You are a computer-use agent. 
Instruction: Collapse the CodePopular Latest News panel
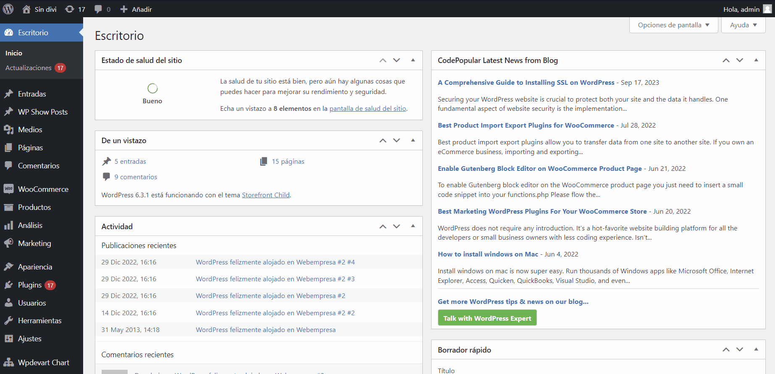click(756, 60)
